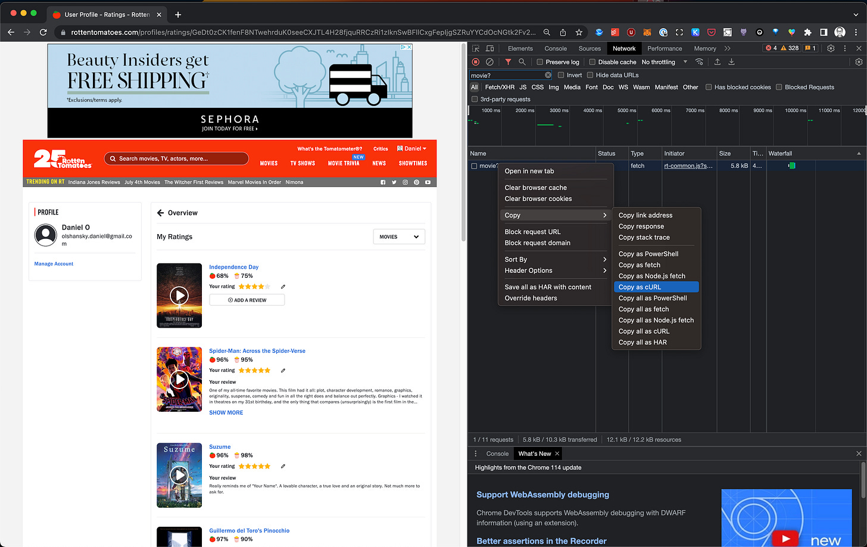867x547 pixels.
Task: Open Network panel settings gear
Action: (x=859, y=62)
